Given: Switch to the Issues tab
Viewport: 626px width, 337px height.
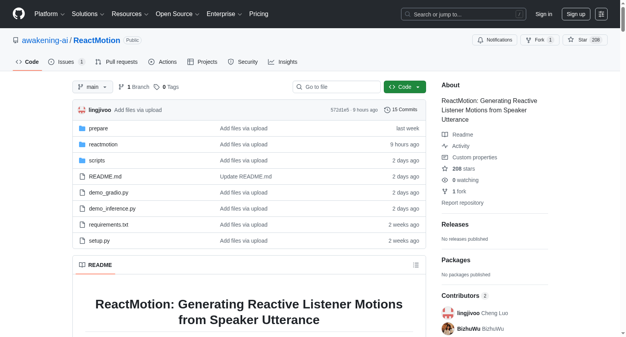Looking at the screenshot, I should (66, 62).
